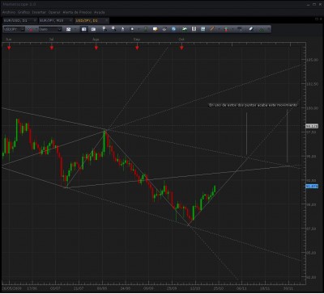Click the red-green candlestick chart type icon
The height and width of the screenshot is (294, 324).
tap(226, 29)
